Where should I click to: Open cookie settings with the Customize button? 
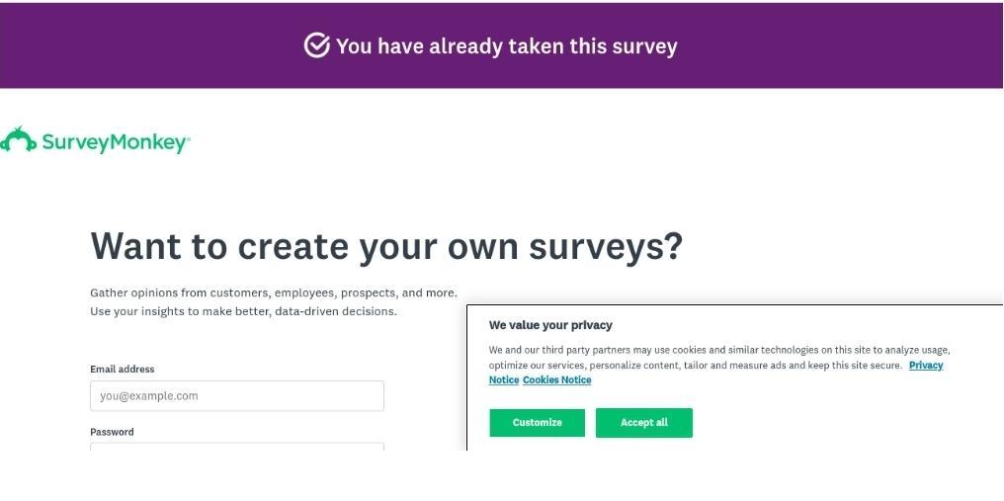point(537,423)
